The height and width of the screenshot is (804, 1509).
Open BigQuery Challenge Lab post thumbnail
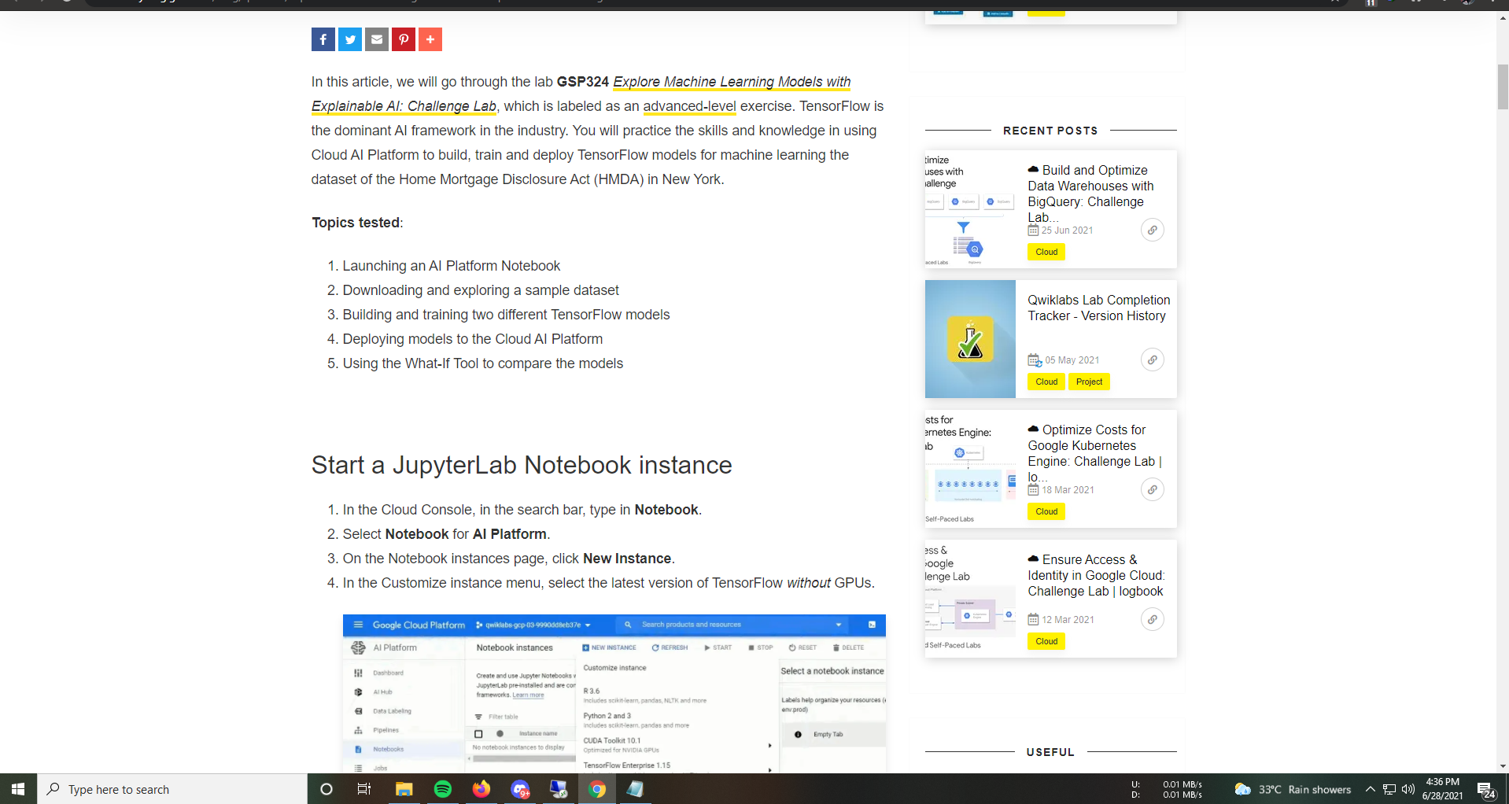point(970,209)
